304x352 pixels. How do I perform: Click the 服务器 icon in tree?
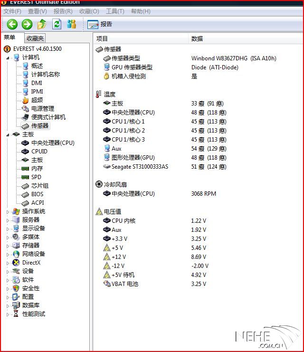16,220
